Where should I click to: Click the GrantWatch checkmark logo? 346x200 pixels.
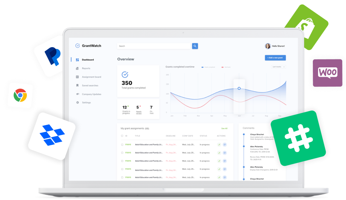point(78,46)
